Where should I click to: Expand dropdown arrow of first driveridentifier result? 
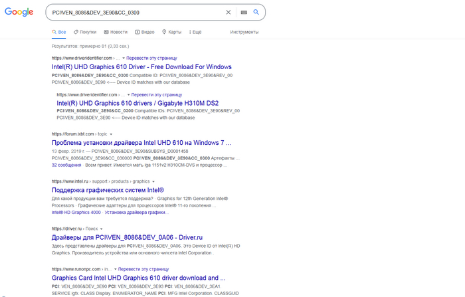pos(124,58)
